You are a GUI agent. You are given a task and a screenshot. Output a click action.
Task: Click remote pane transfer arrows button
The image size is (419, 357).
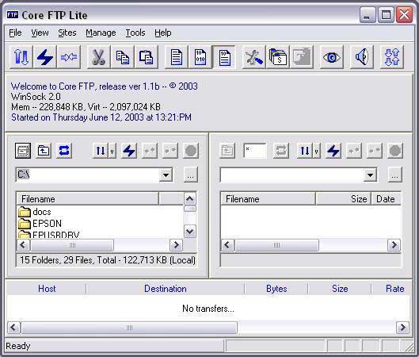[x=305, y=151]
